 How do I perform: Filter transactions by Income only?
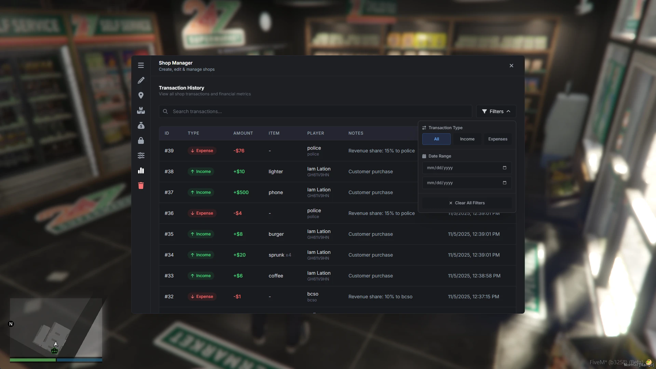point(467,139)
